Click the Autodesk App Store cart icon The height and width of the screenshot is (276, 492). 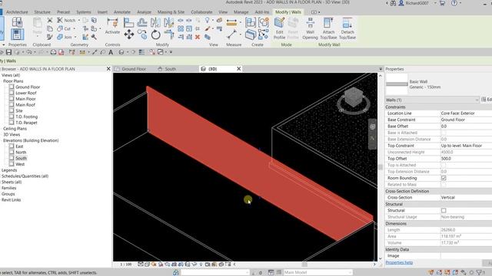click(442, 3)
